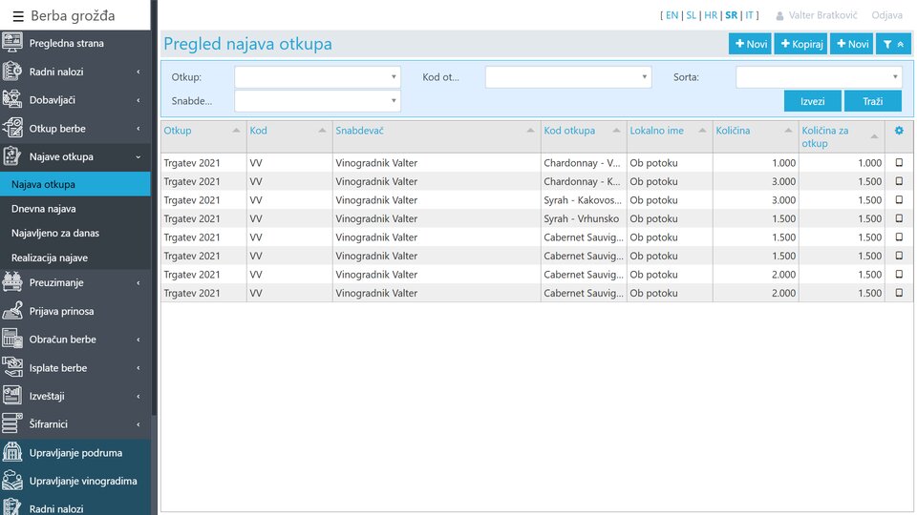Click the Prijava prinosa sidebar icon

click(x=13, y=311)
